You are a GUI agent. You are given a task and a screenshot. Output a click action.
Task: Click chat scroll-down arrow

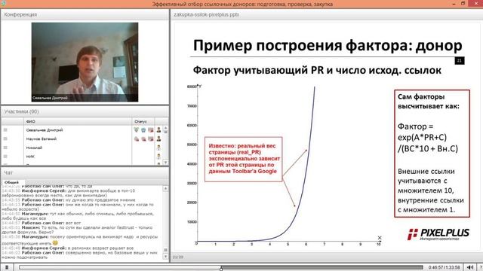tap(165, 256)
